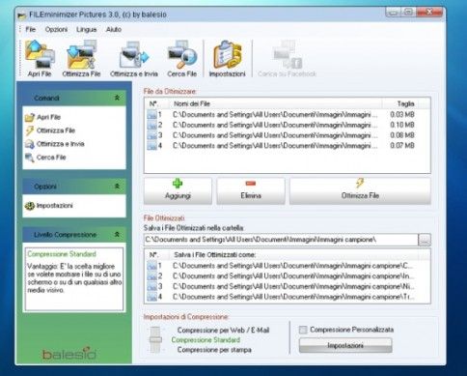
Task: Click the Cerca File toolbar icon
Action: tap(182, 59)
